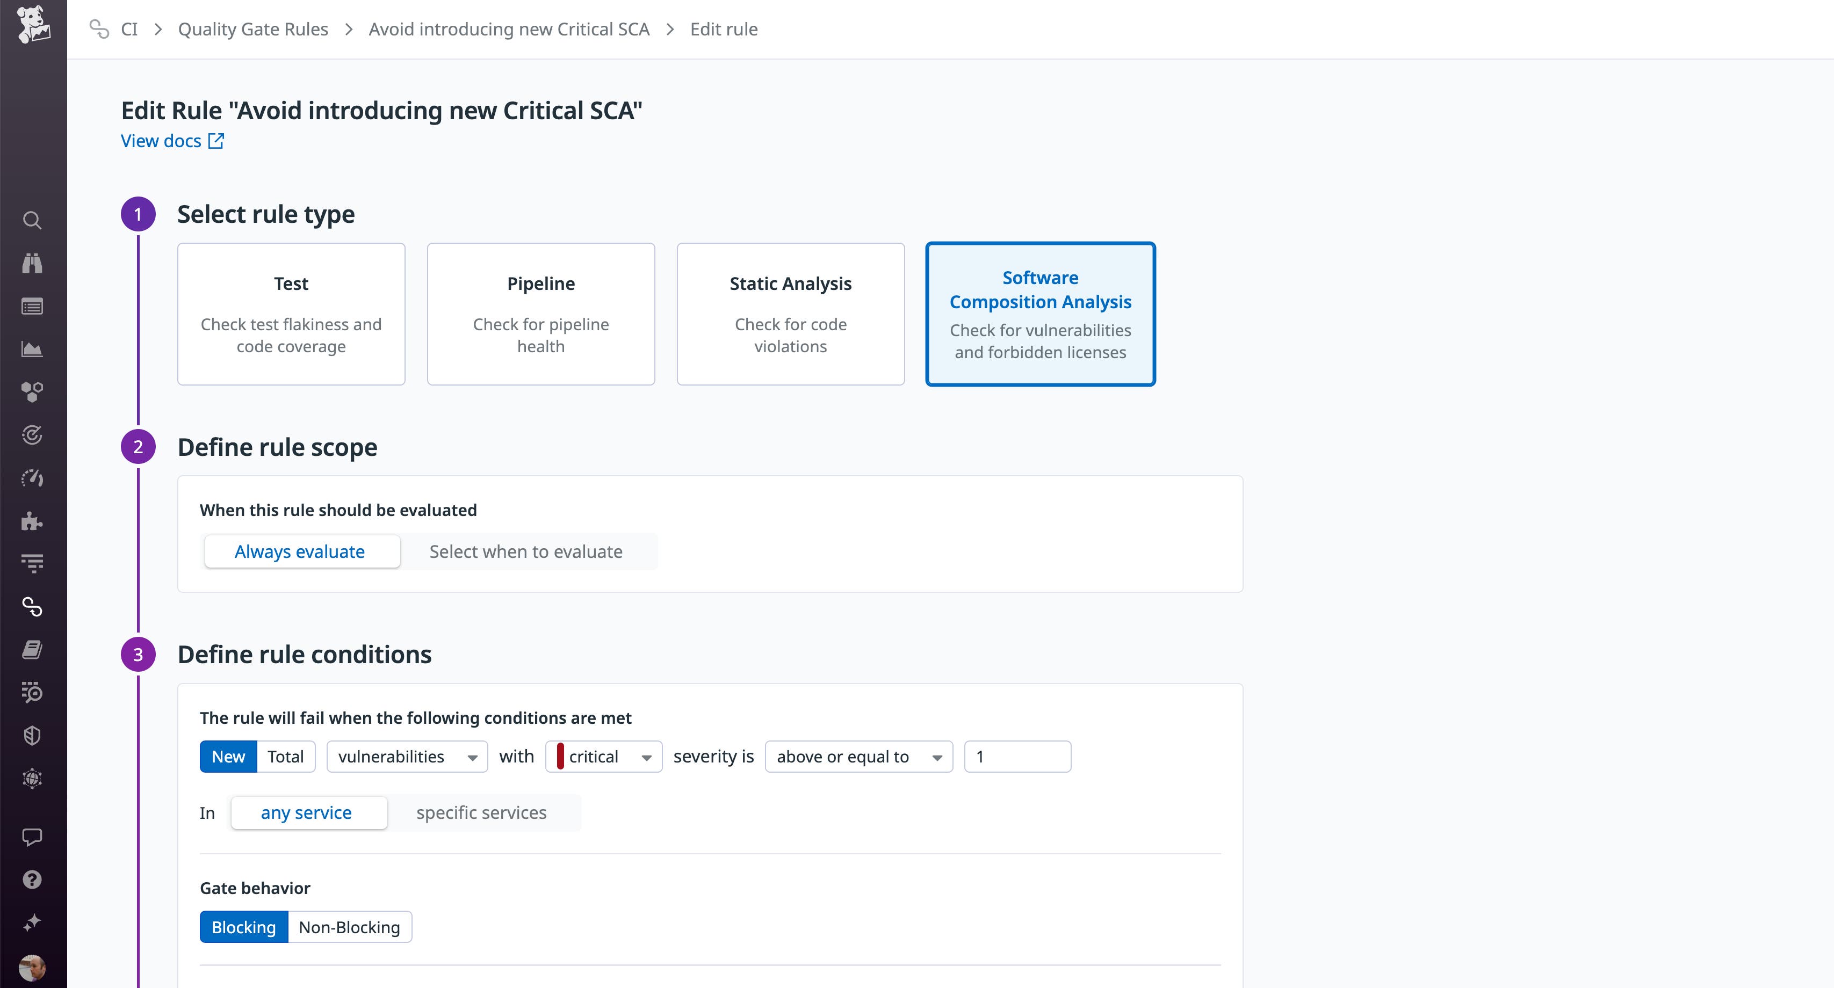Screen dimensions: 1834x988
Task: Choose 'Select when to evaluate' option
Action: pos(525,551)
